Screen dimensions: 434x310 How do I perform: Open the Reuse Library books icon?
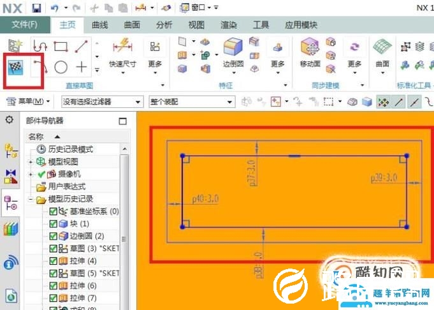[11, 229]
